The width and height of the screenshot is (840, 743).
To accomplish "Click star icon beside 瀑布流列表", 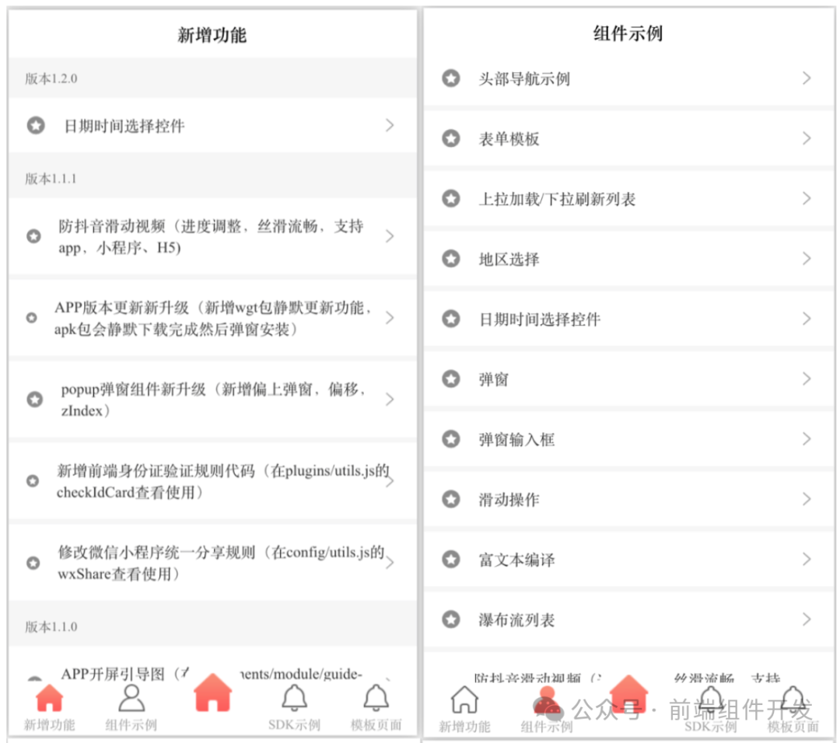I will tap(451, 619).
